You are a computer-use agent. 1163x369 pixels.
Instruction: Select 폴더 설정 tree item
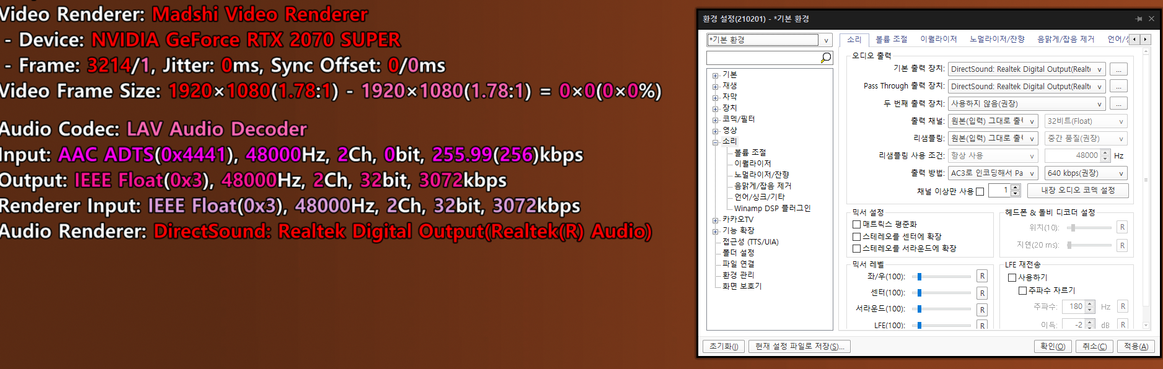point(738,253)
